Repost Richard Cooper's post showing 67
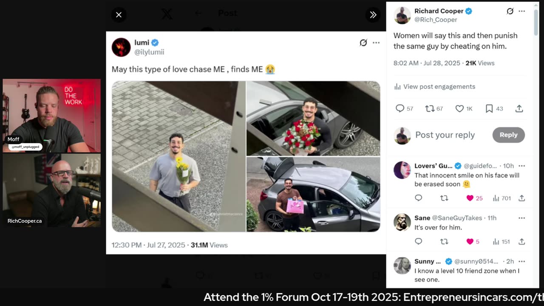Screen dimensions: 544x306 (x=430, y=109)
